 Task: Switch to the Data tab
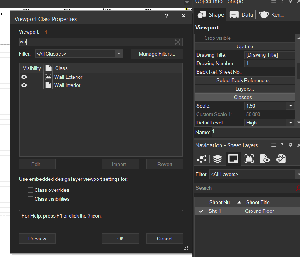(x=241, y=15)
